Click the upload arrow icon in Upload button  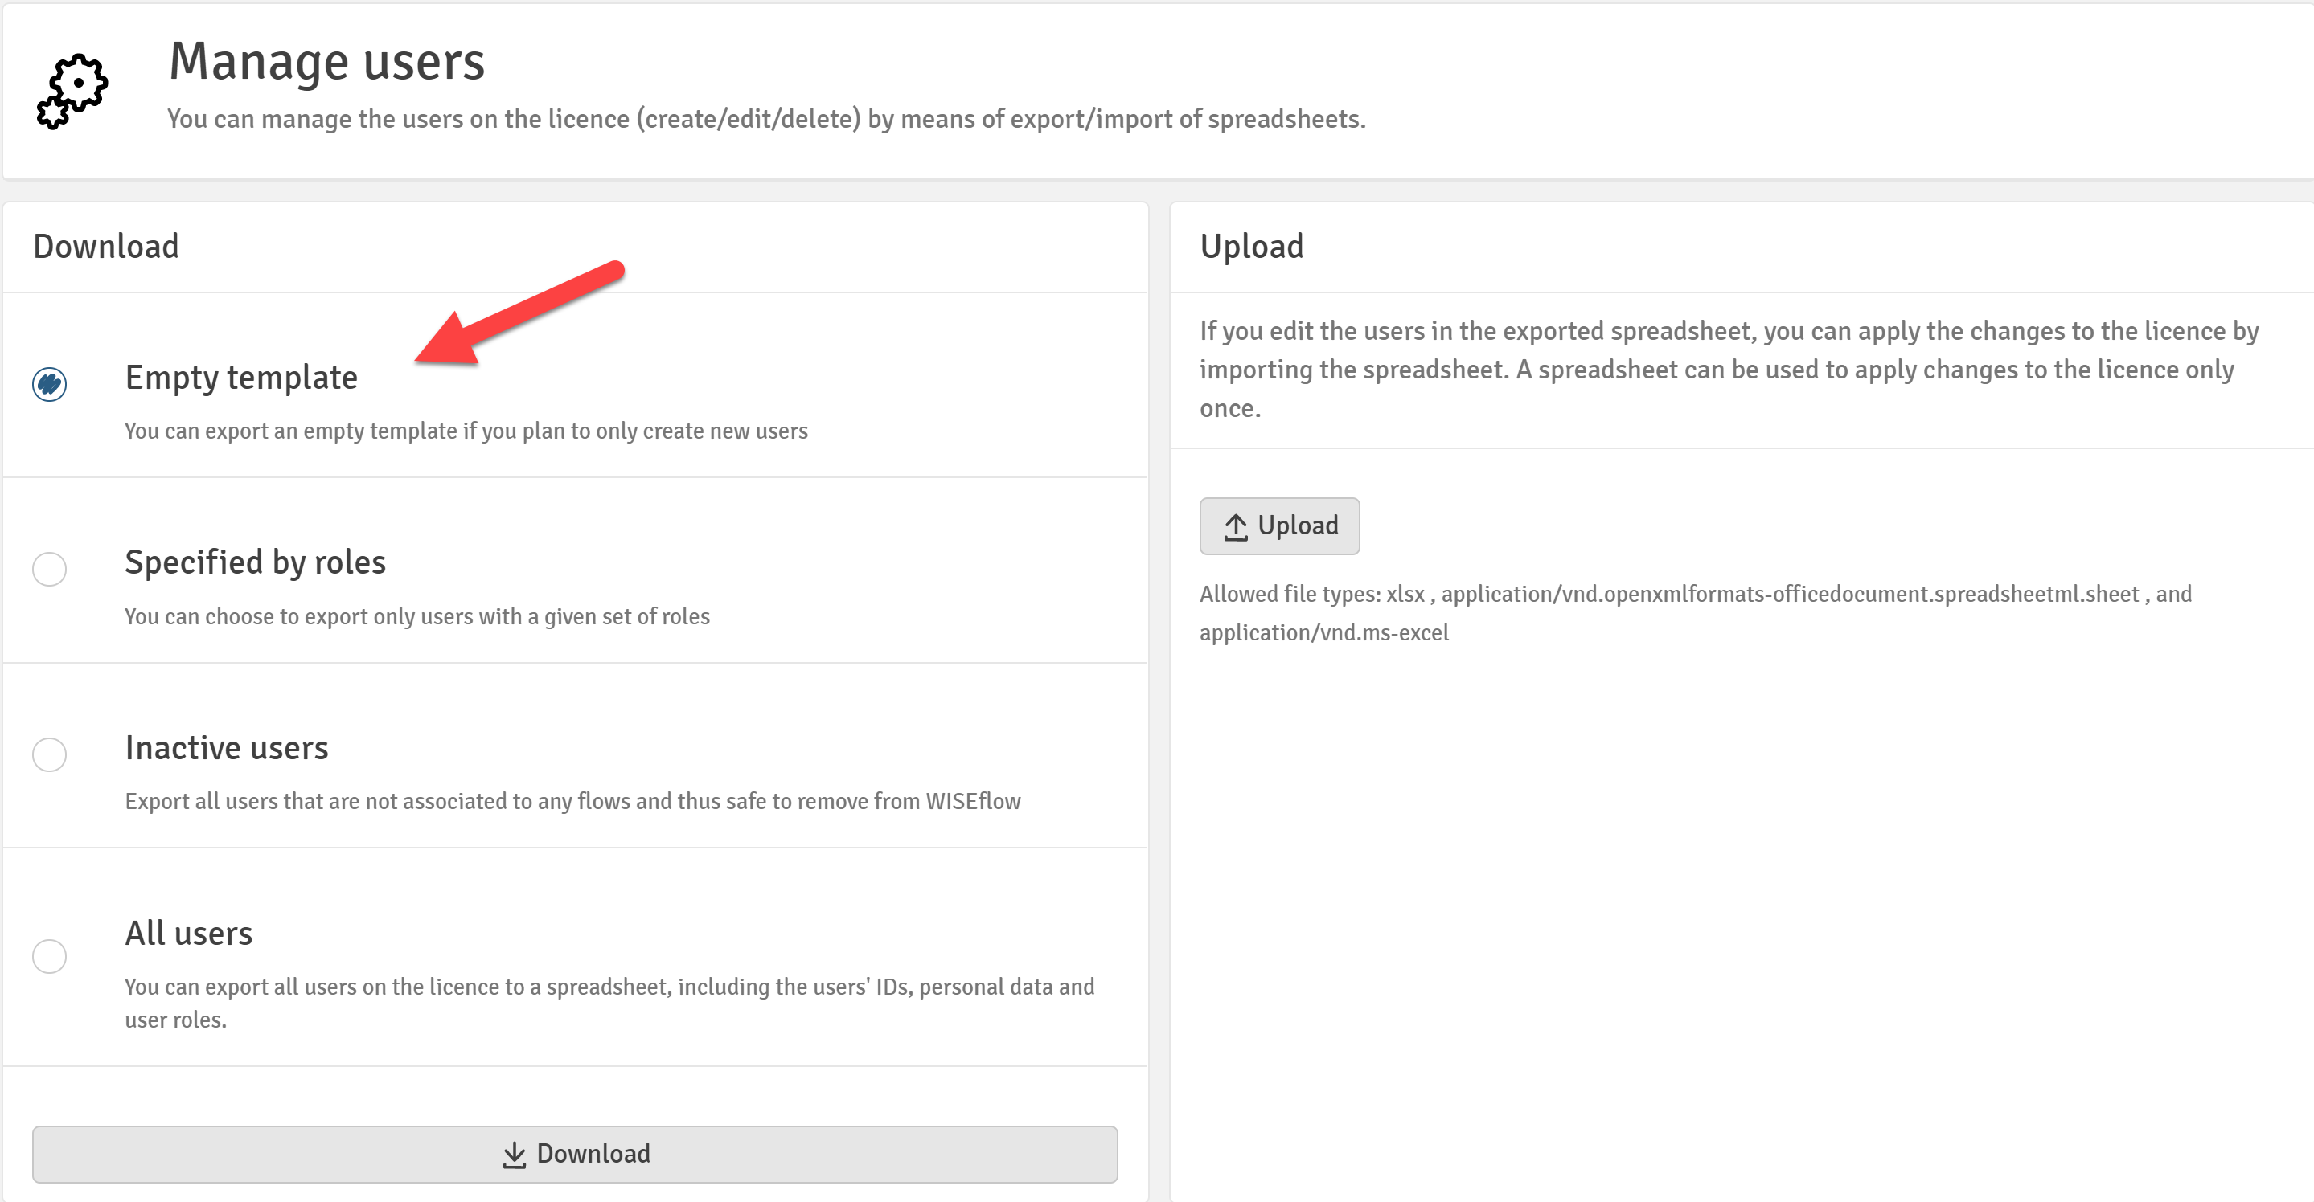point(1235,526)
